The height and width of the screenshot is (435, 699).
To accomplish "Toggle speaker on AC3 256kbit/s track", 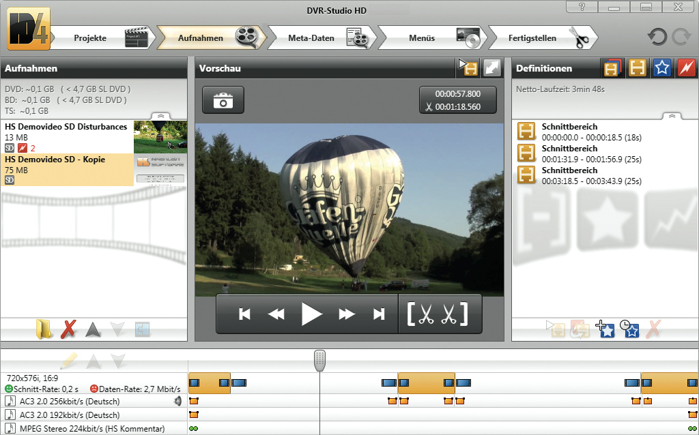I will 179,401.
